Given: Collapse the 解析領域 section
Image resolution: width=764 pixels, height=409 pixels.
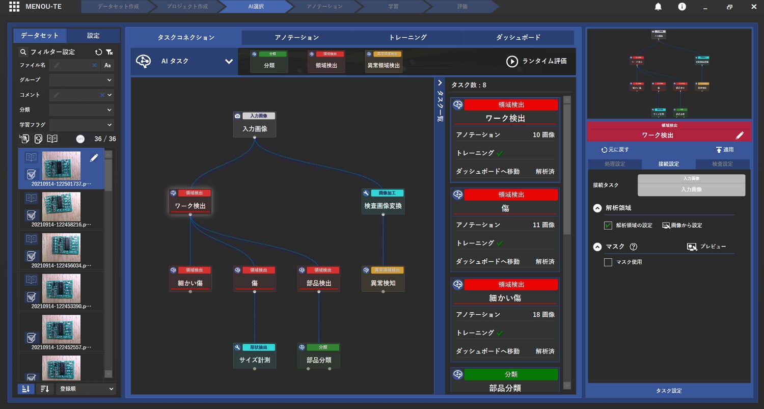Looking at the screenshot, I should point(597,208).
